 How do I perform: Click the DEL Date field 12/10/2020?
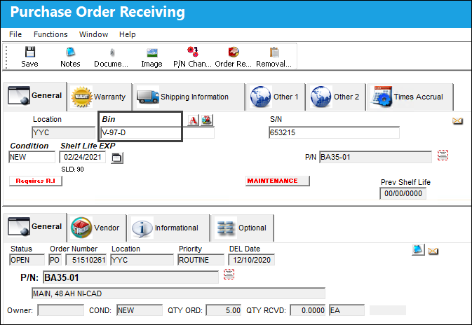[x=251, y=260]
